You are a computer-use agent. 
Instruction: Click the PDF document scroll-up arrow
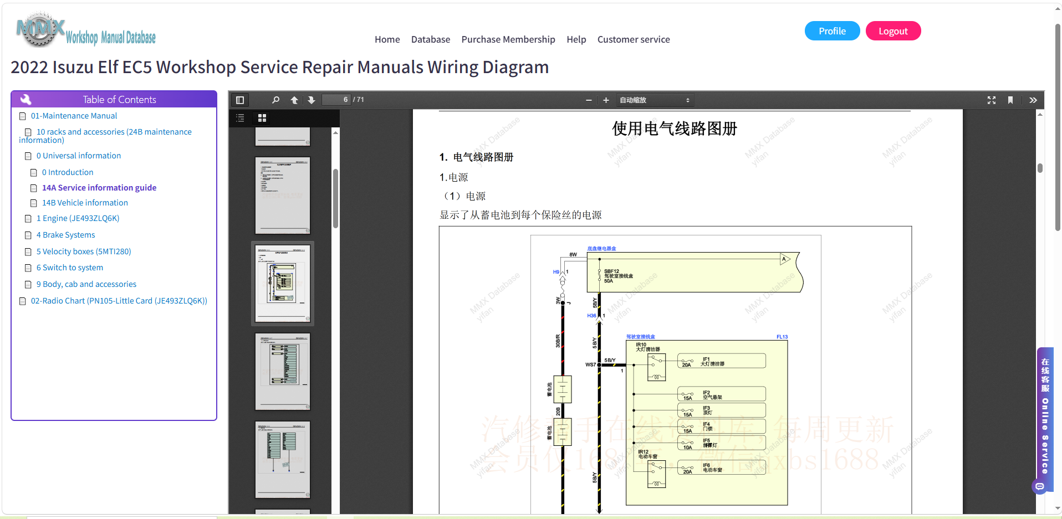1040,114
